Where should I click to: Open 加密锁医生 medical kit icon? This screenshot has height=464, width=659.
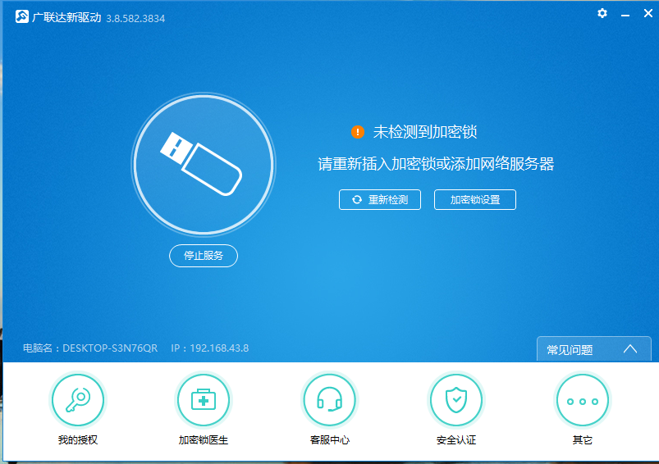204,400
